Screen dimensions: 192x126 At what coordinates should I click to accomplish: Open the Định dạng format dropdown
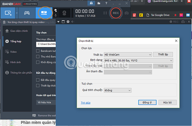138,61
